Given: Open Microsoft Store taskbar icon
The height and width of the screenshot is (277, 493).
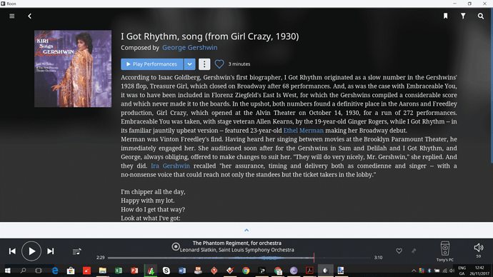Looking at the screenshot, I should click(x=71, y=271).
